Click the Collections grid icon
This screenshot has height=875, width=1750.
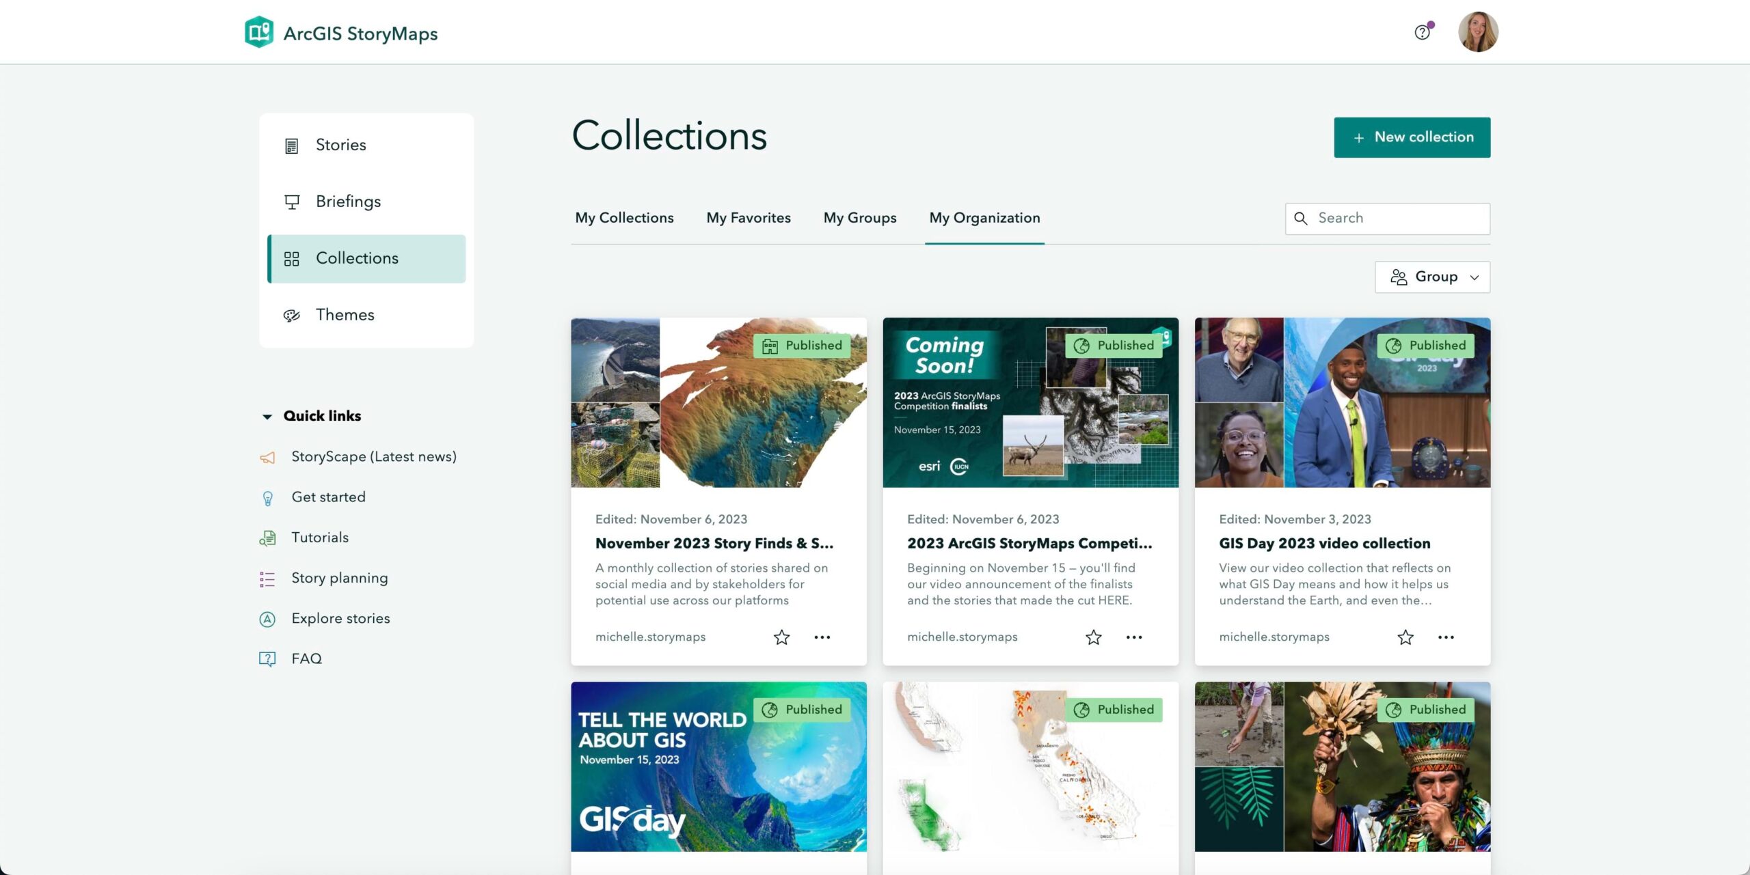pos(292,259)
